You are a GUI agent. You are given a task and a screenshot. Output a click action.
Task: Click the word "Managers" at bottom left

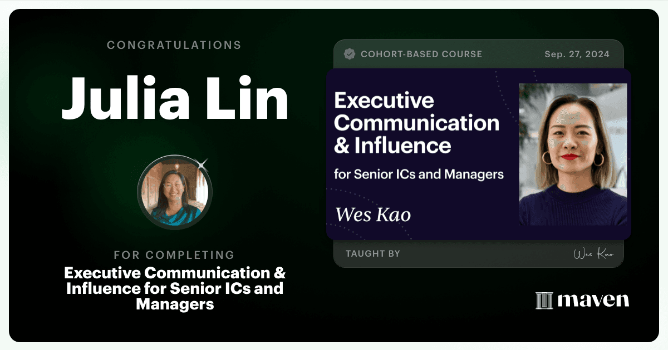click(175, 304)
